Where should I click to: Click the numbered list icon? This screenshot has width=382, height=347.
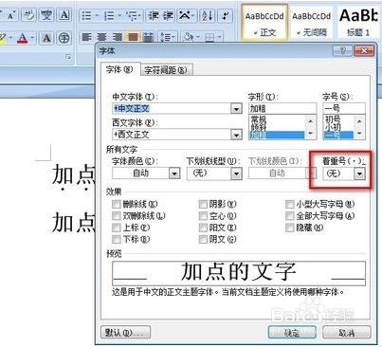109,15
